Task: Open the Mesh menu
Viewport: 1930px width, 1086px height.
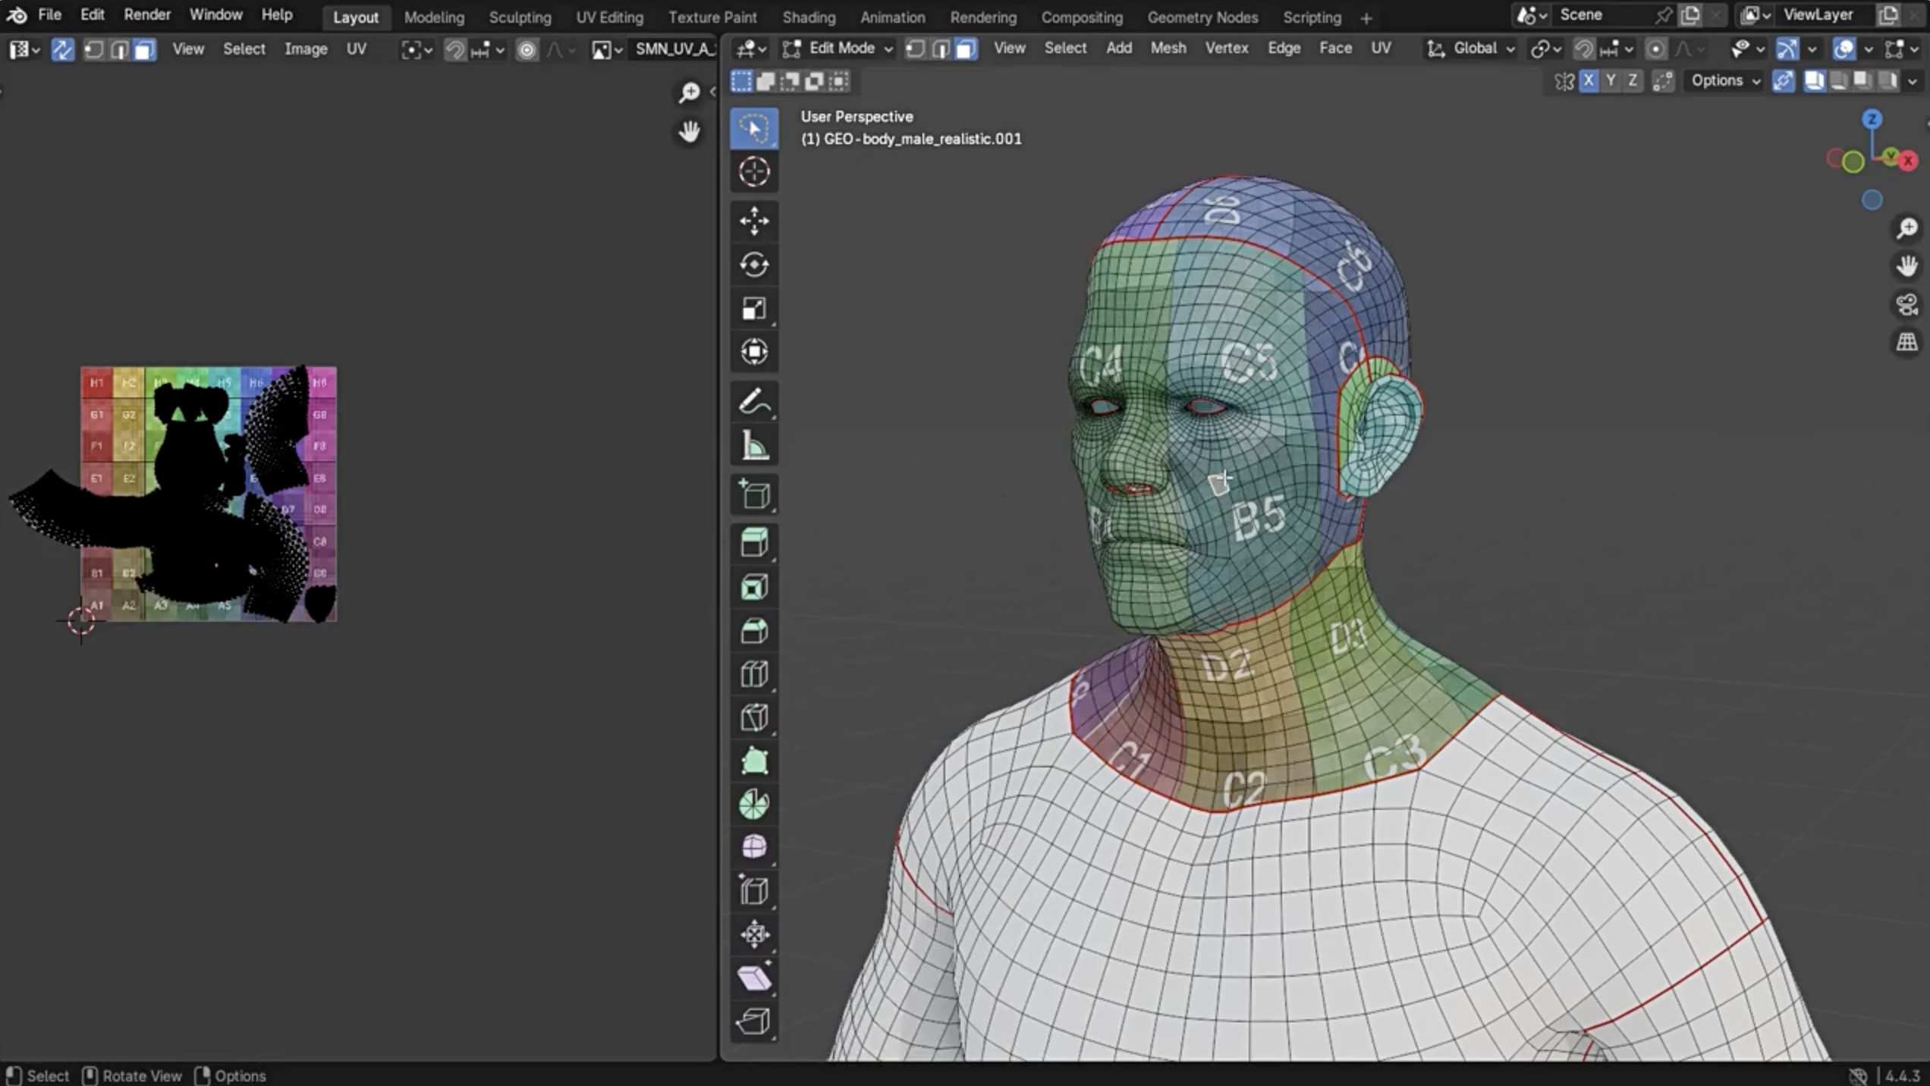Action: [x=1168, y=49]
